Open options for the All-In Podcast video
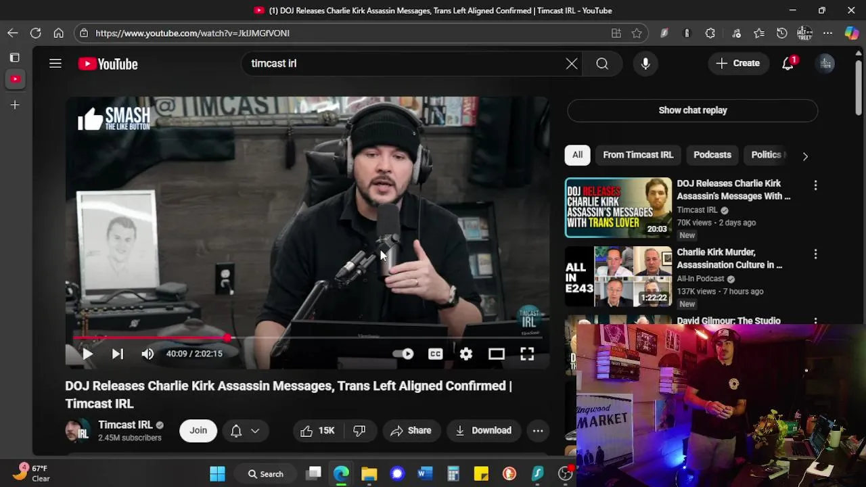Screen dimensions: 866x487 point(815,254)
